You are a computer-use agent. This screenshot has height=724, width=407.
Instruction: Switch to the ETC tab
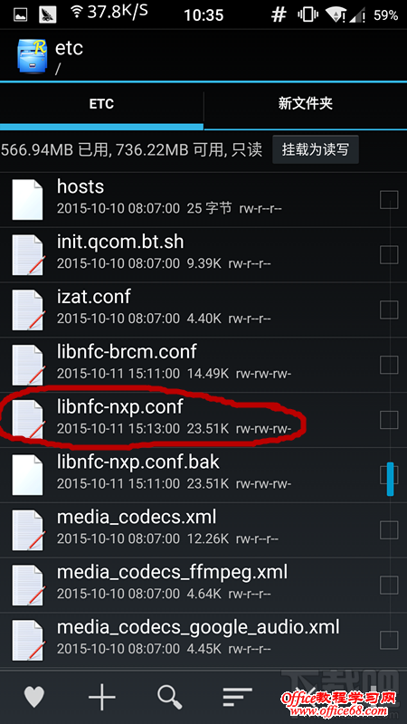coord(101,104)
